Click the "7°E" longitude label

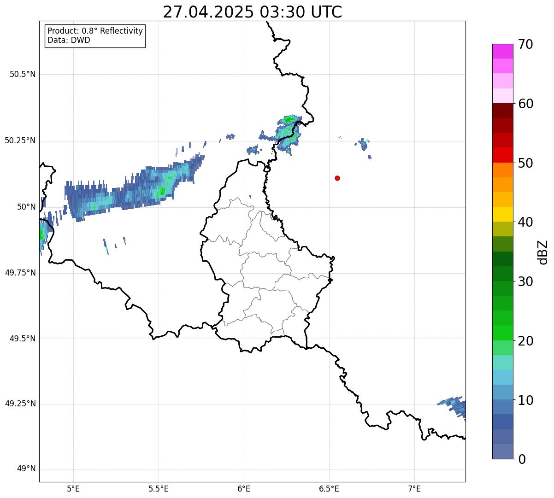[x=415, y=489]
